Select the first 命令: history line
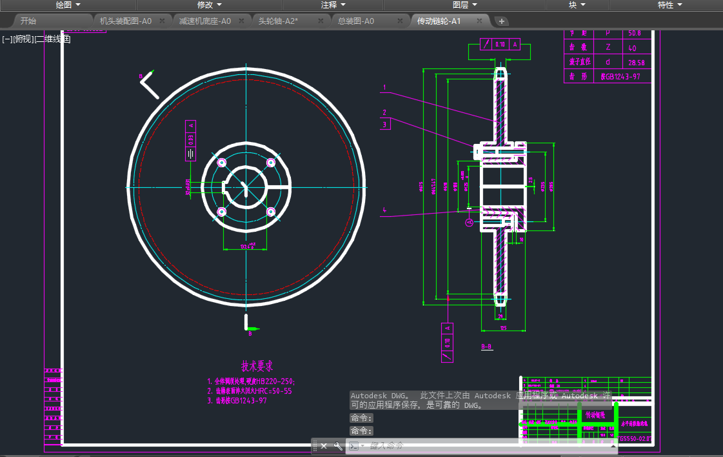Screen dimensions: 723x457 tap(361, 418)
